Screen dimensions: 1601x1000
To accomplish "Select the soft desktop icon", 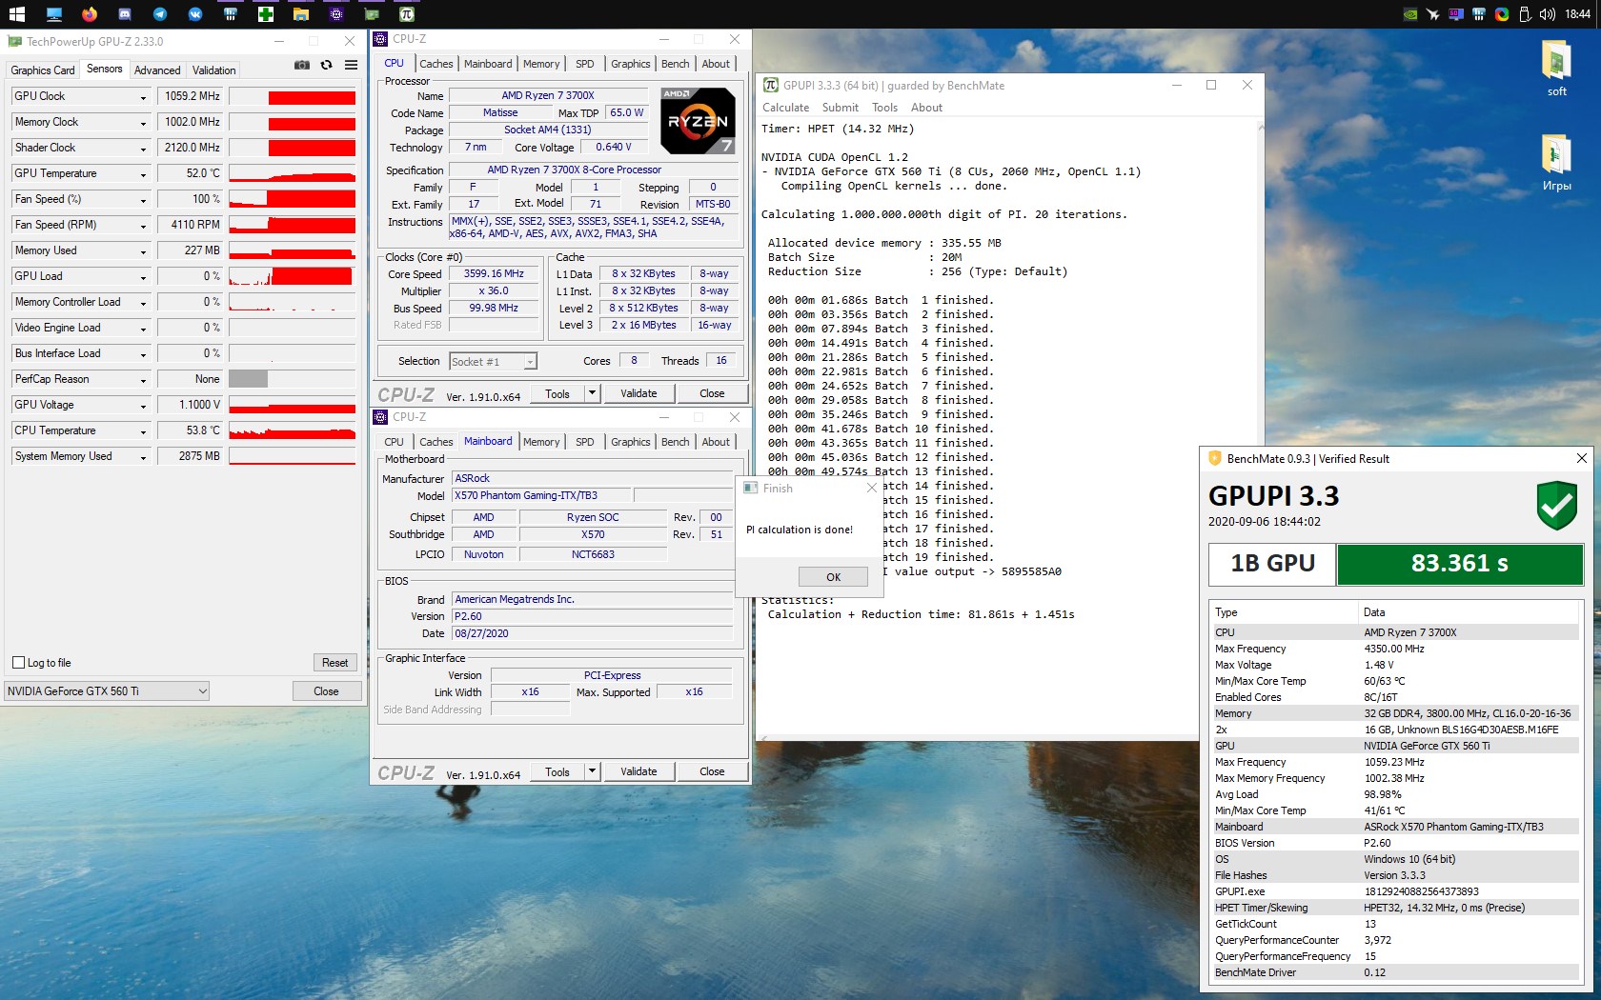I will pos(1556,69).
